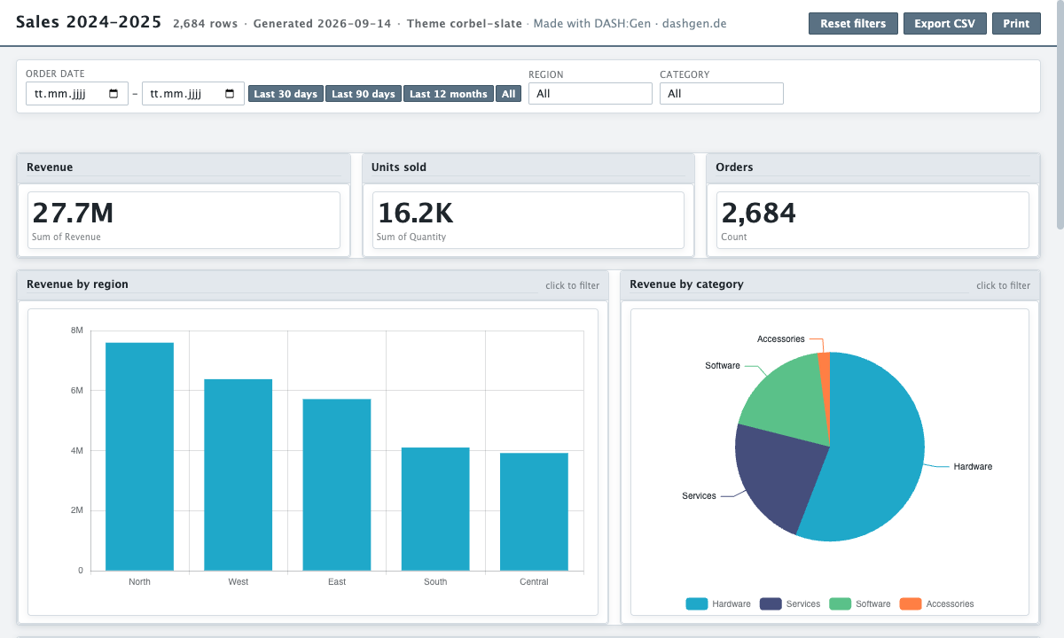The image size is (1064, 638).
Task: Filter by the North bar
Action: (139, 456)
